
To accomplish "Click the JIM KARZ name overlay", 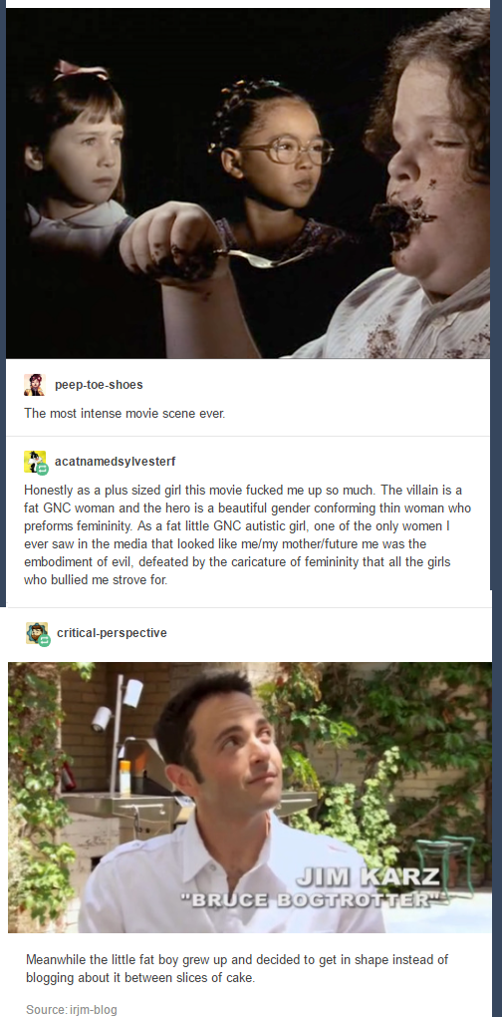I will click(x=368, y=879).
